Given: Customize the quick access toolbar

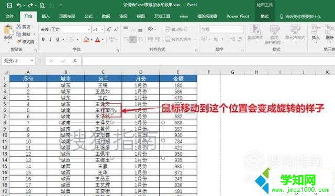Looking at the screenshot, I should click(61, 6).
